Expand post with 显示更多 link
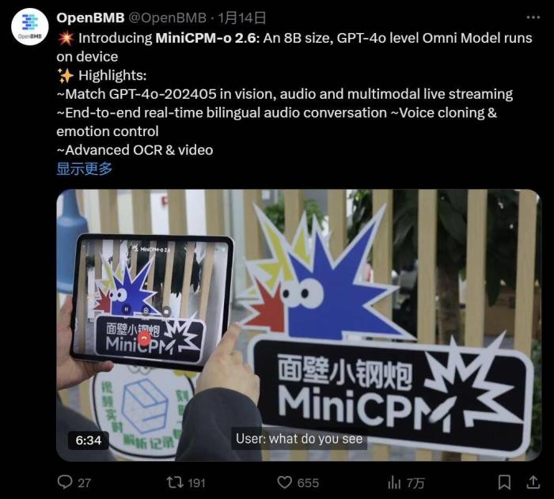 pos(85,168)
